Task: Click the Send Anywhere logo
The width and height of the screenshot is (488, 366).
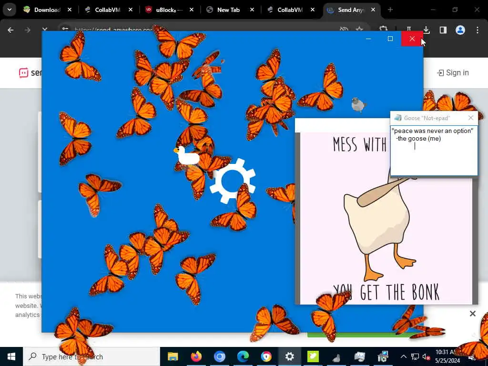Action: [30, 73]
